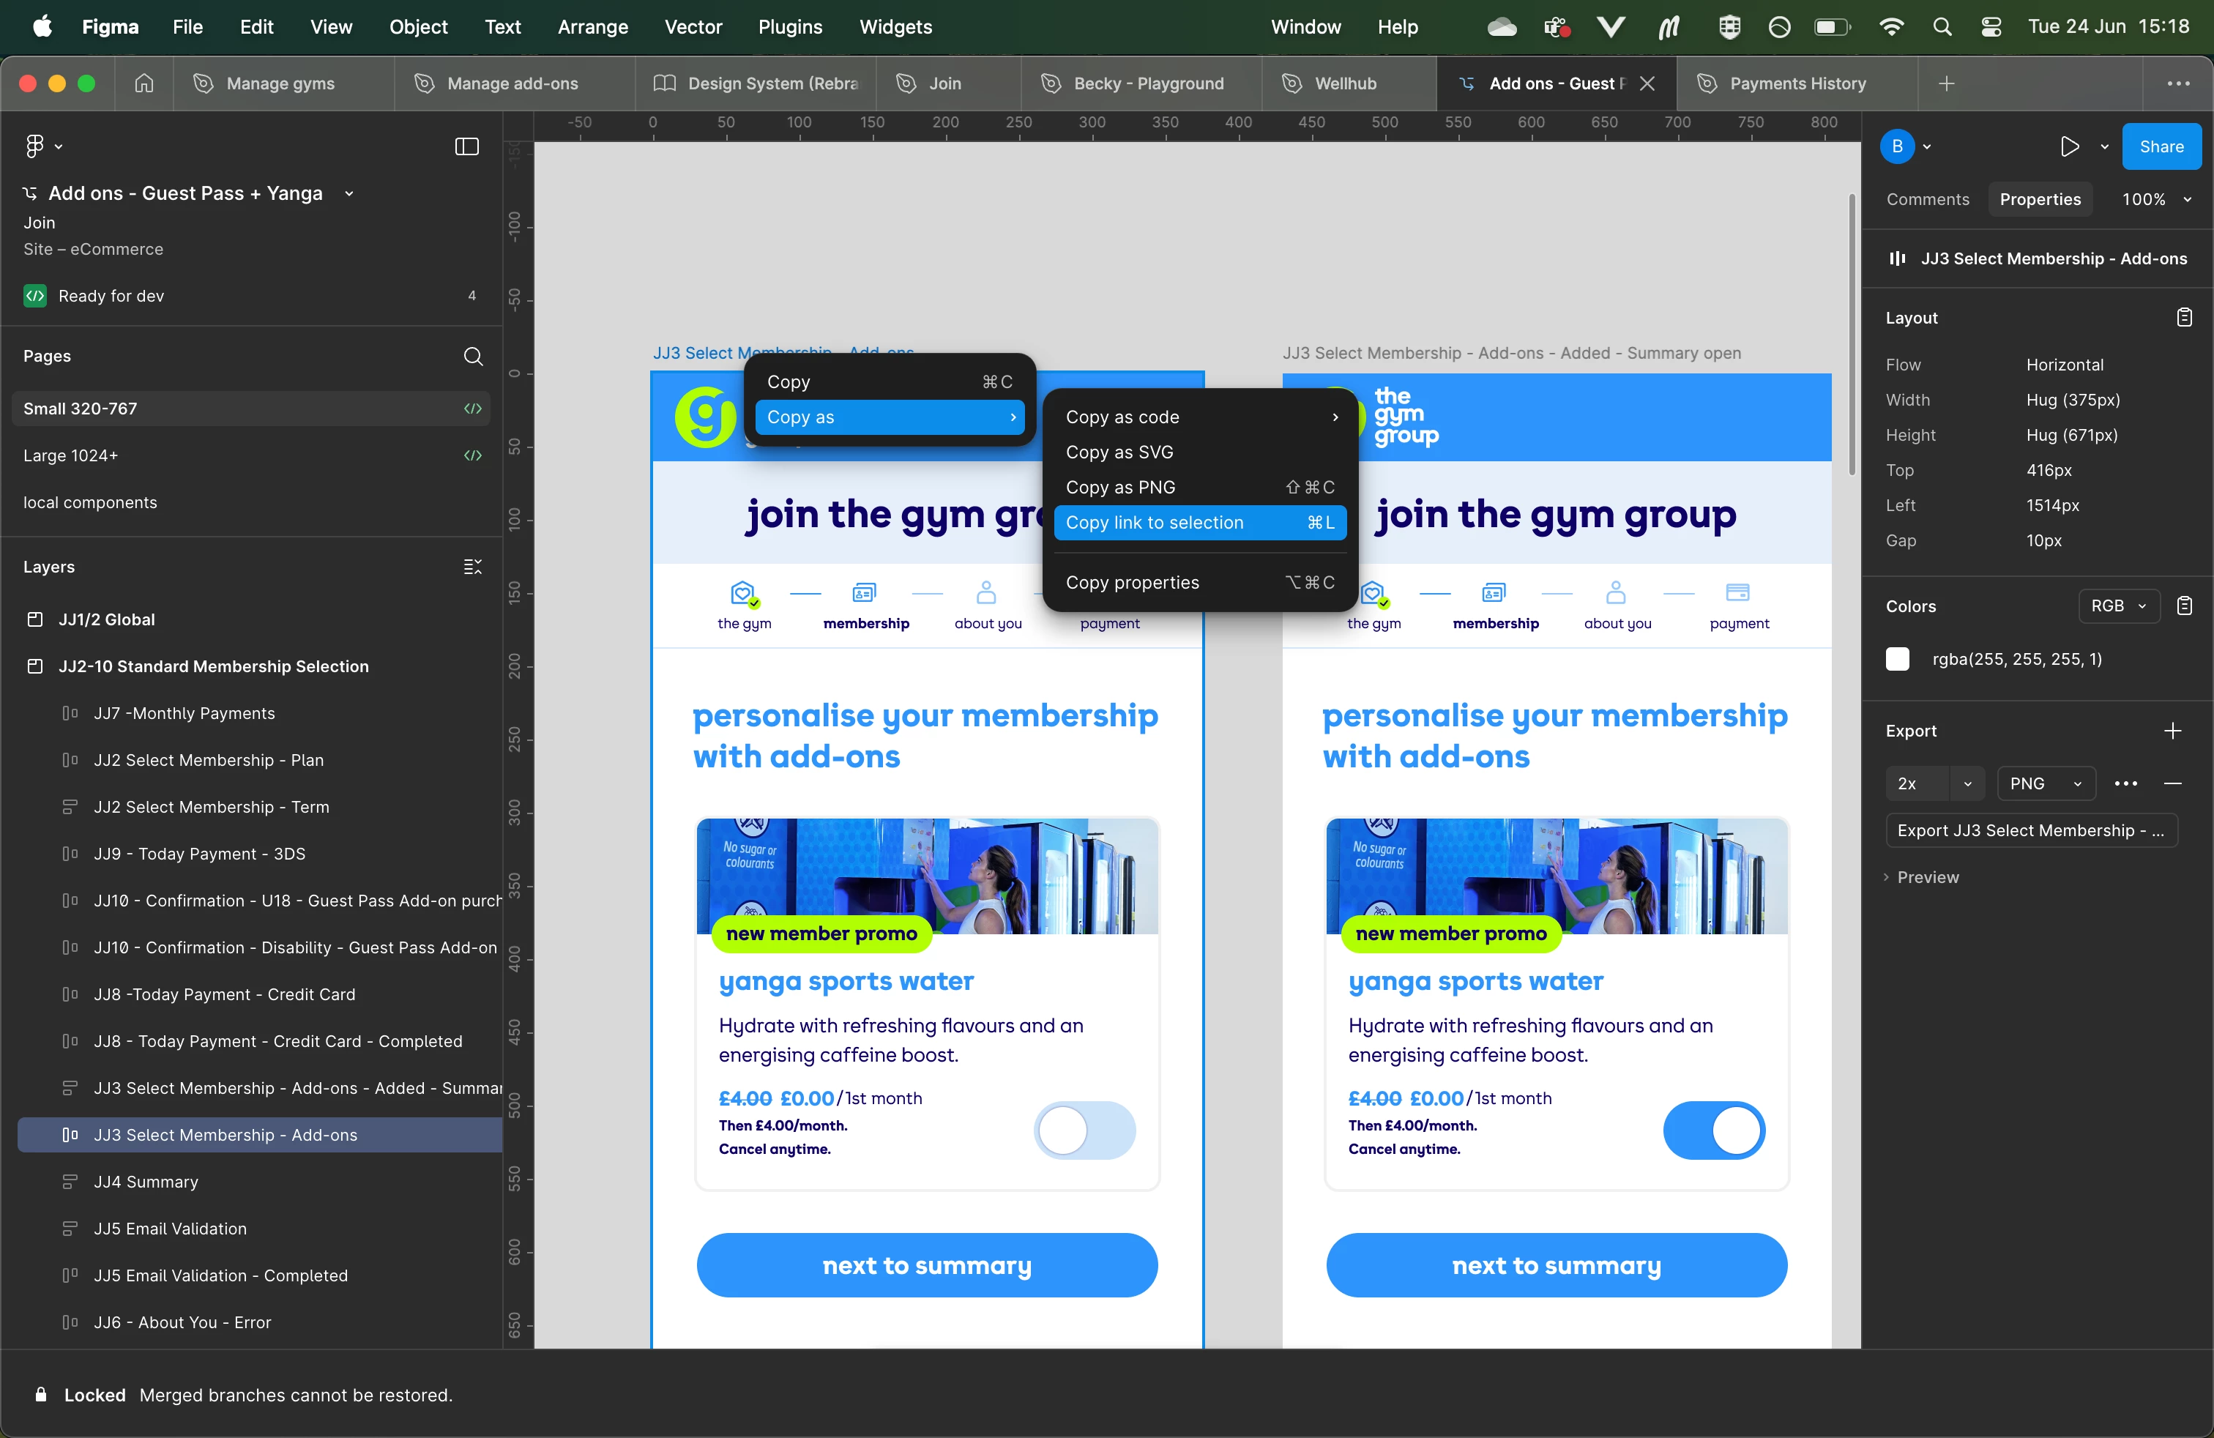Close the Add ons - Guest tab
Screen dimensions: 2214x1438
tap(1647, 83)
